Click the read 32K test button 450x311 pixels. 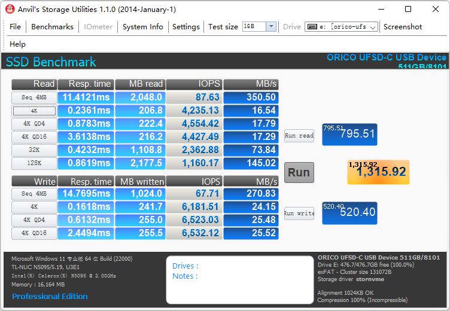pos(34,150)
